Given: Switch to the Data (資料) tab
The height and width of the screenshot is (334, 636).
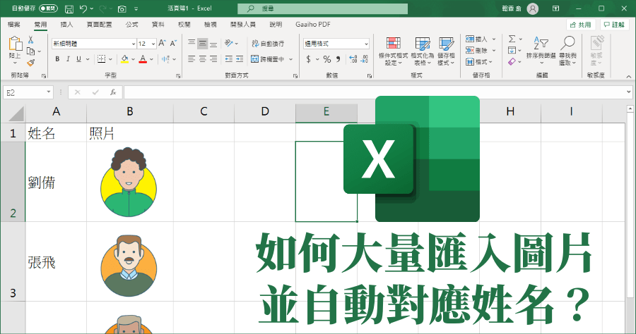Looking at the screenshot, I should (158, 24).
